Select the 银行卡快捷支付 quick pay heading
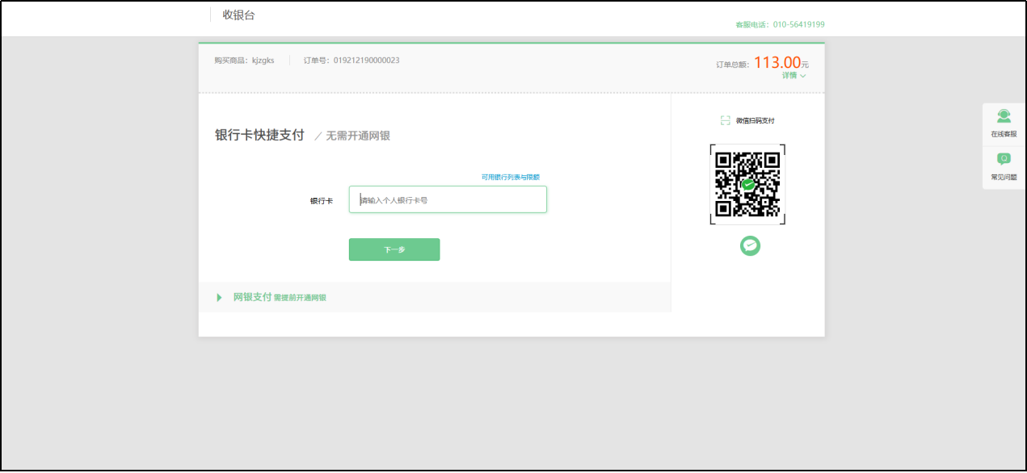 click(x=259, y=135)
